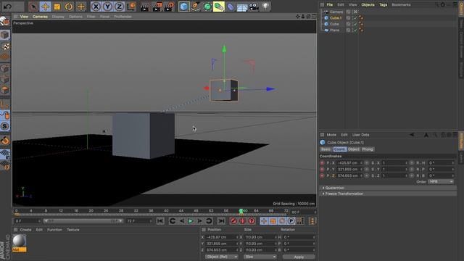The width and height of the screenshot is (464, 261).
Task: Open the viewport Display menu
Action: pos(58,17)
